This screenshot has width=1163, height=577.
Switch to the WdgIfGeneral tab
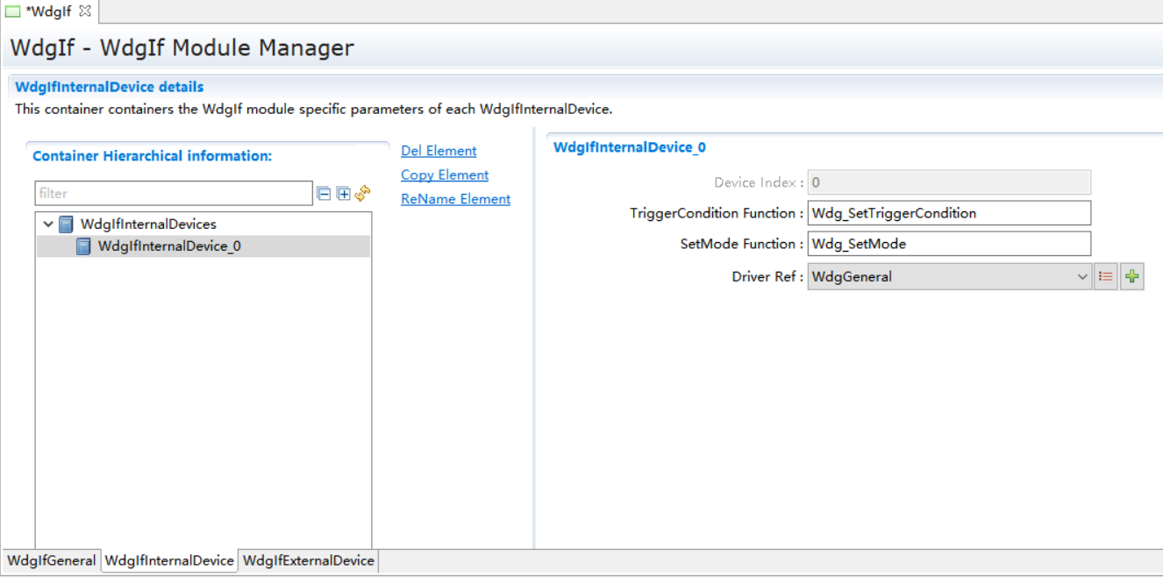tap(51, 560)
